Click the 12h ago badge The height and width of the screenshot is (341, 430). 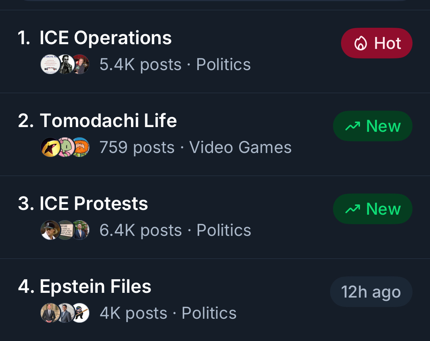(x=371, y=292)
